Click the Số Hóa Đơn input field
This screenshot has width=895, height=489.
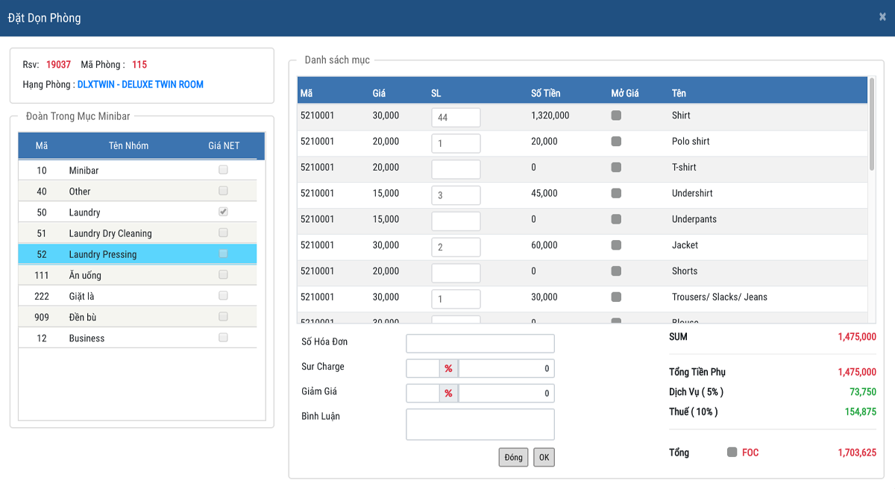pos(480,344)
